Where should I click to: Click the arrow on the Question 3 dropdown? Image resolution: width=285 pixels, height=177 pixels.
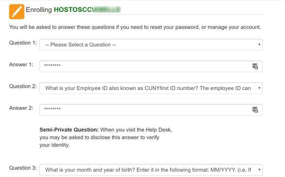(x=259, y=170)
